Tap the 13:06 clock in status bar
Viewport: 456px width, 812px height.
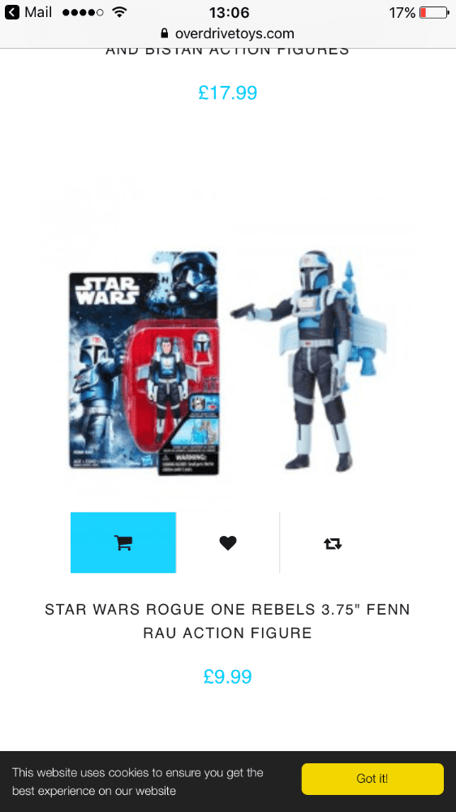click(x=230, y=12)
